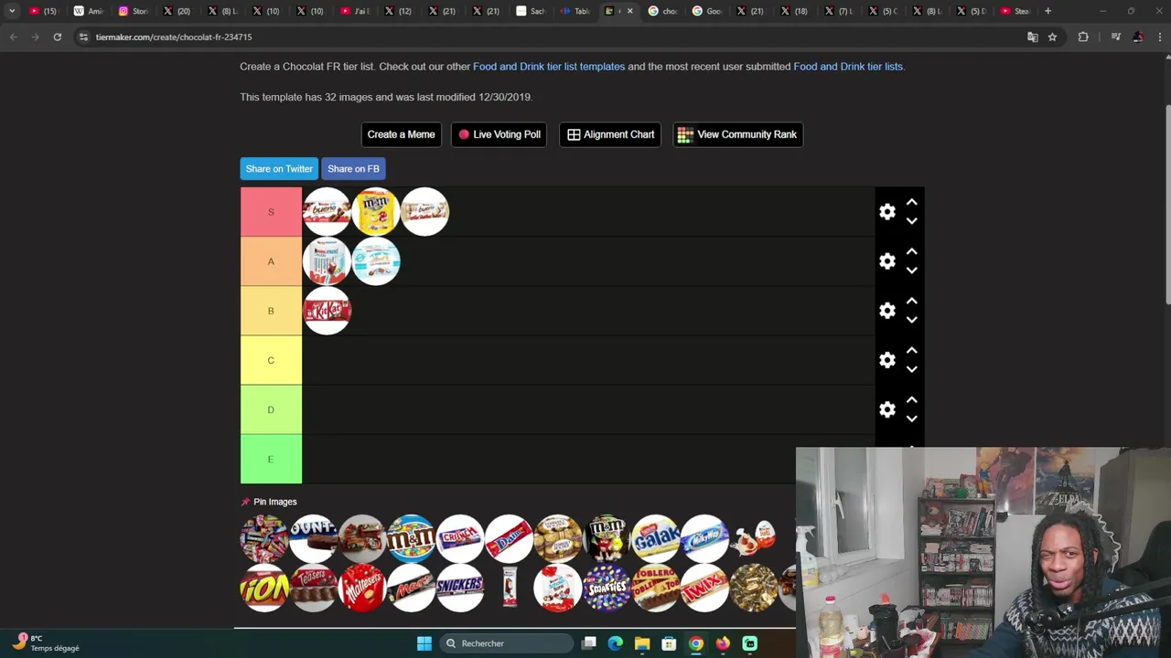Move A tier row up with arrow
This screenshot has width=1171, height=658.
[x=911, y=251]
